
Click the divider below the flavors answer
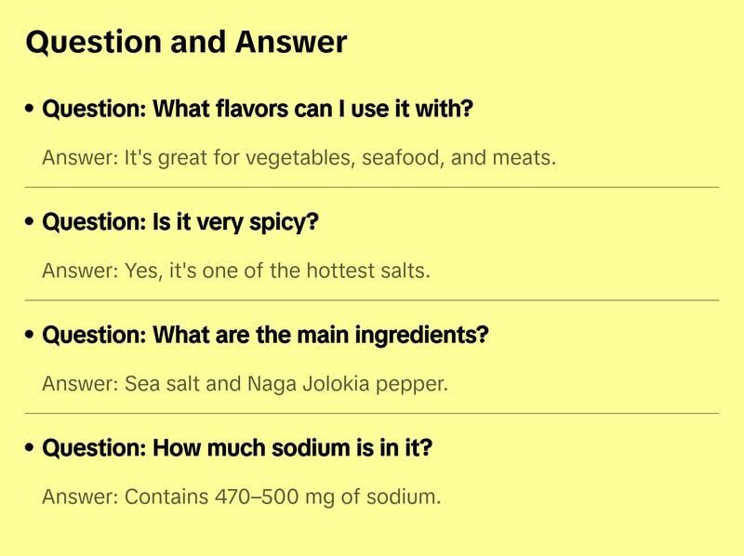[372, 187]
